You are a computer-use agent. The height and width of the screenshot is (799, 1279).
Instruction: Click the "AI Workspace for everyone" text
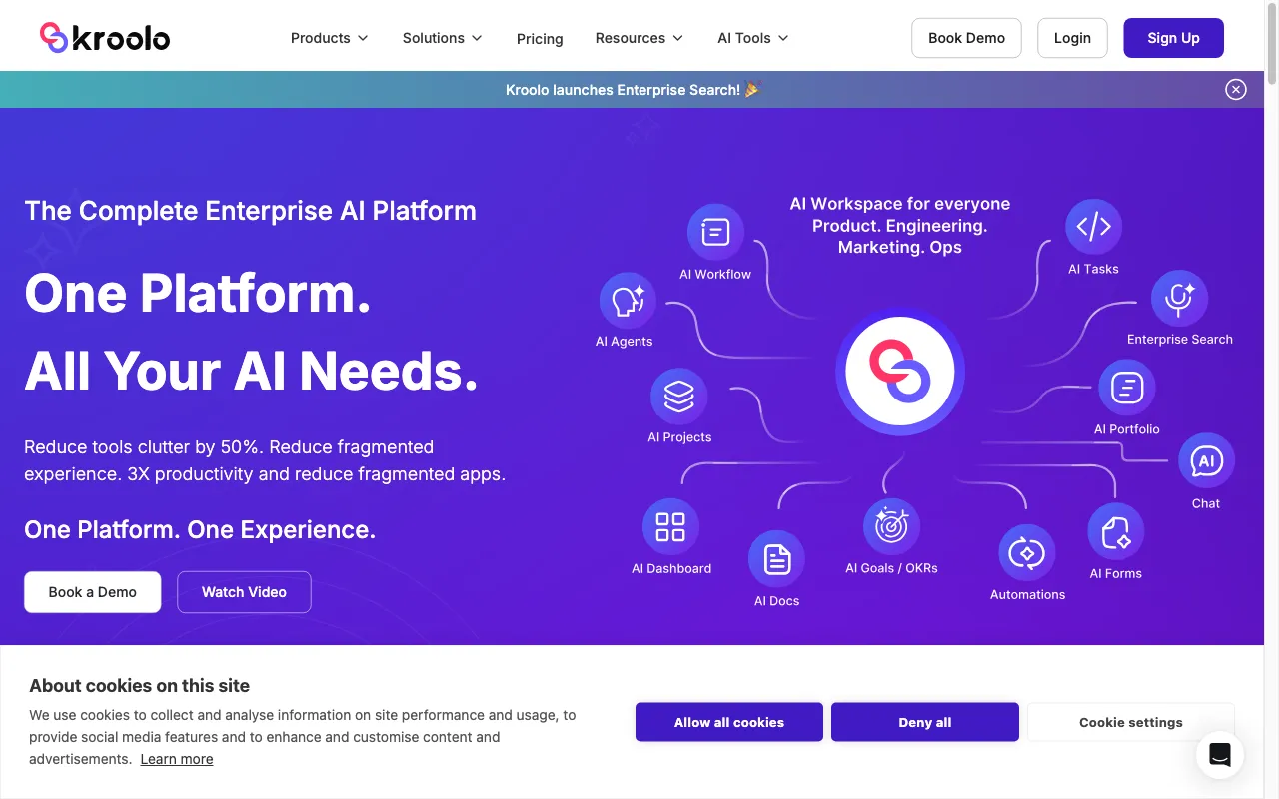pyautogui.click(x=900, y=204)
